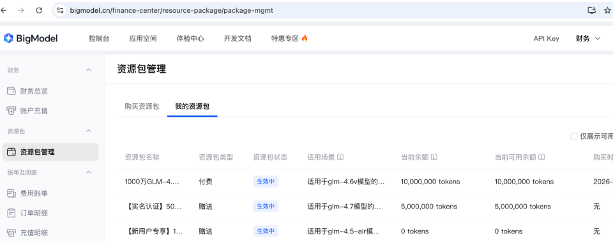Click 生效中 badge in 1000万GLM row
The height and width of the screenshot is (241, 613).
click(266, 182)
